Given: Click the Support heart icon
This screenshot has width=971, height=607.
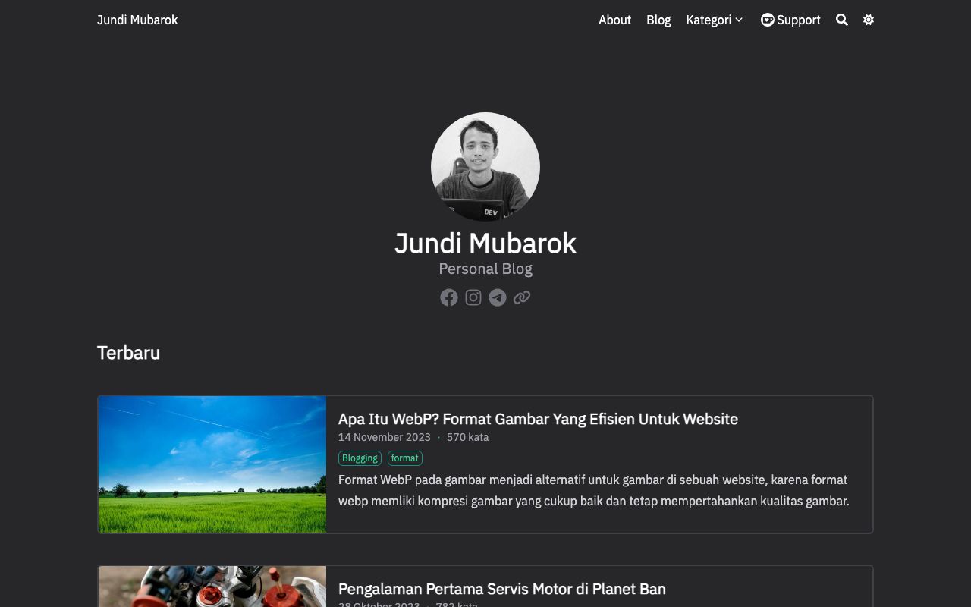Looking at the screenshot, I should click(768, 20).
